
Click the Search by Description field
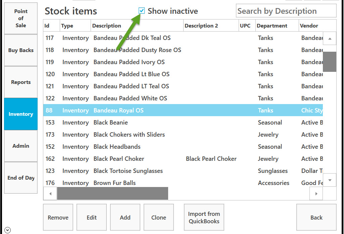286,11
